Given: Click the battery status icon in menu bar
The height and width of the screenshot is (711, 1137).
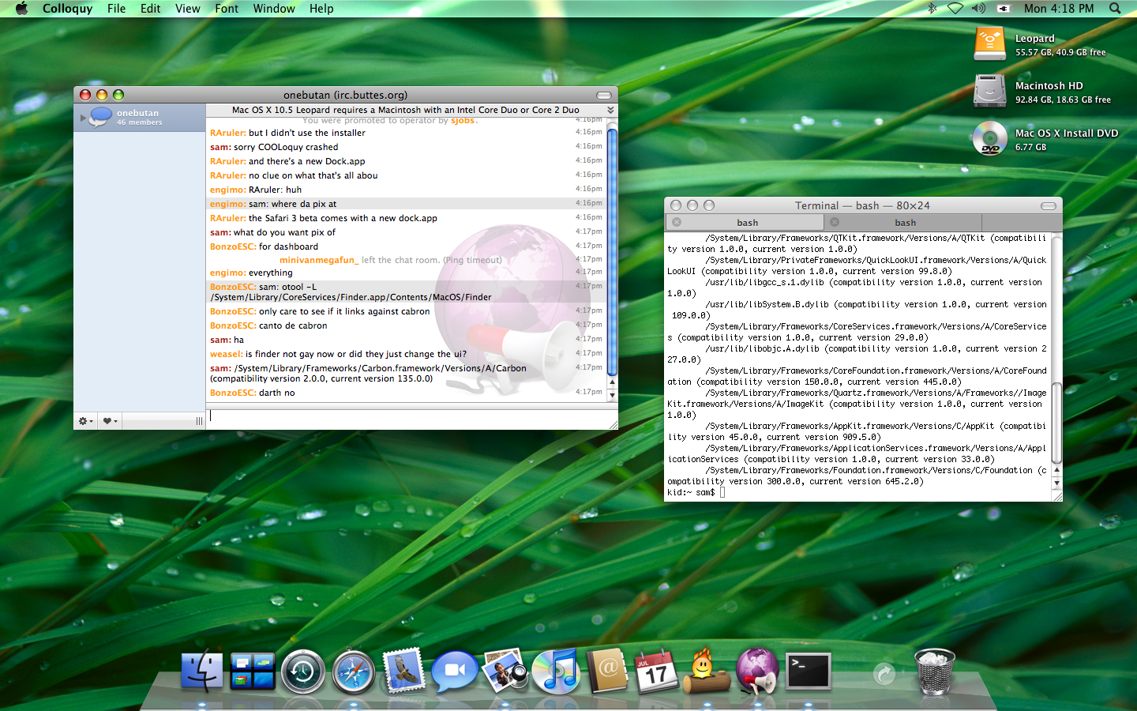Looking at the screenshot, I should (x=1004, y=9).
